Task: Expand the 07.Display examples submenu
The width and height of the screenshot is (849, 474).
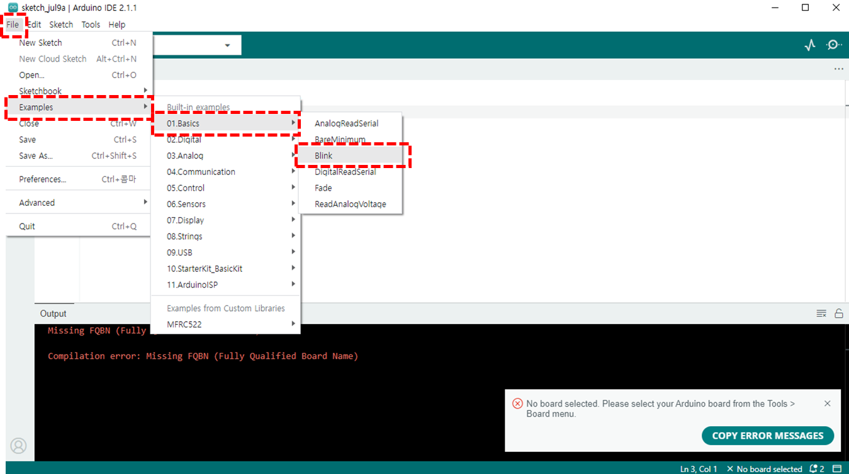Action: point(225,220)
